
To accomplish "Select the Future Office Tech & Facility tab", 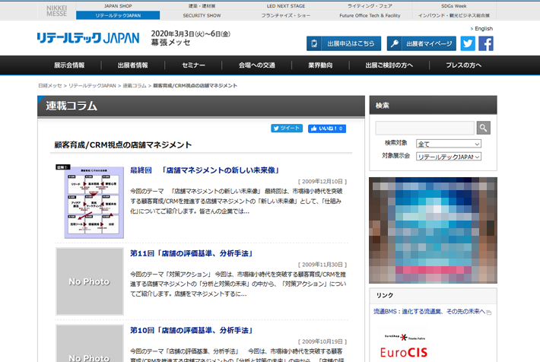I will tap(370, 15).
